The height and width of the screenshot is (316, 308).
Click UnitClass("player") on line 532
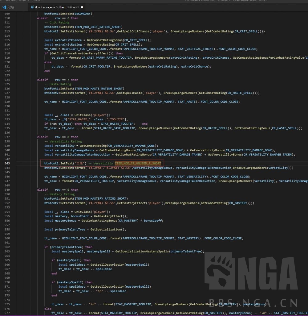[91, 115]
